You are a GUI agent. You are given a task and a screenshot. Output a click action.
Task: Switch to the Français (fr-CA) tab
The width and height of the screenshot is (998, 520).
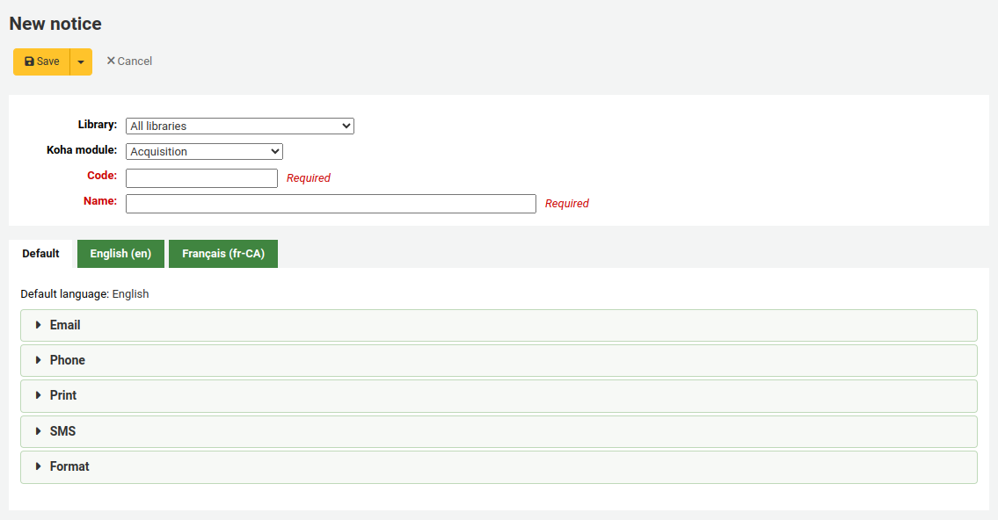click(223, 253)
